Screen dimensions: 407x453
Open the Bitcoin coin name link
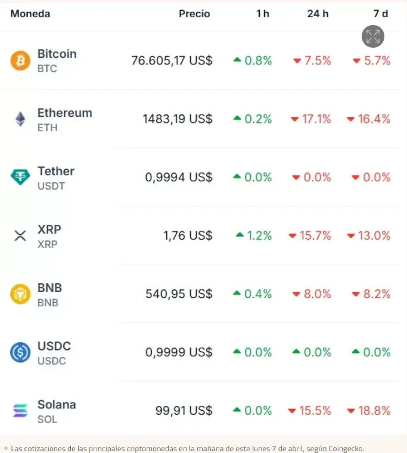pyautogui.click(x=57, y=54)
